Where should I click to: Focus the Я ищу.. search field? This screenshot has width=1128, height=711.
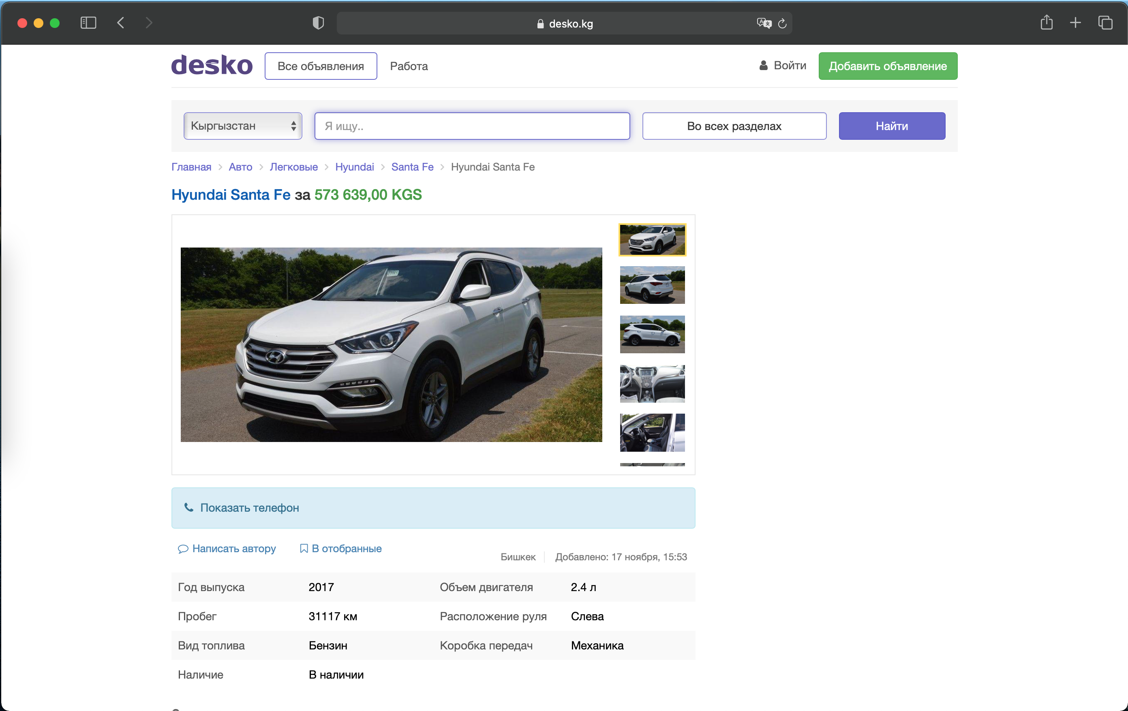(472, 126)
